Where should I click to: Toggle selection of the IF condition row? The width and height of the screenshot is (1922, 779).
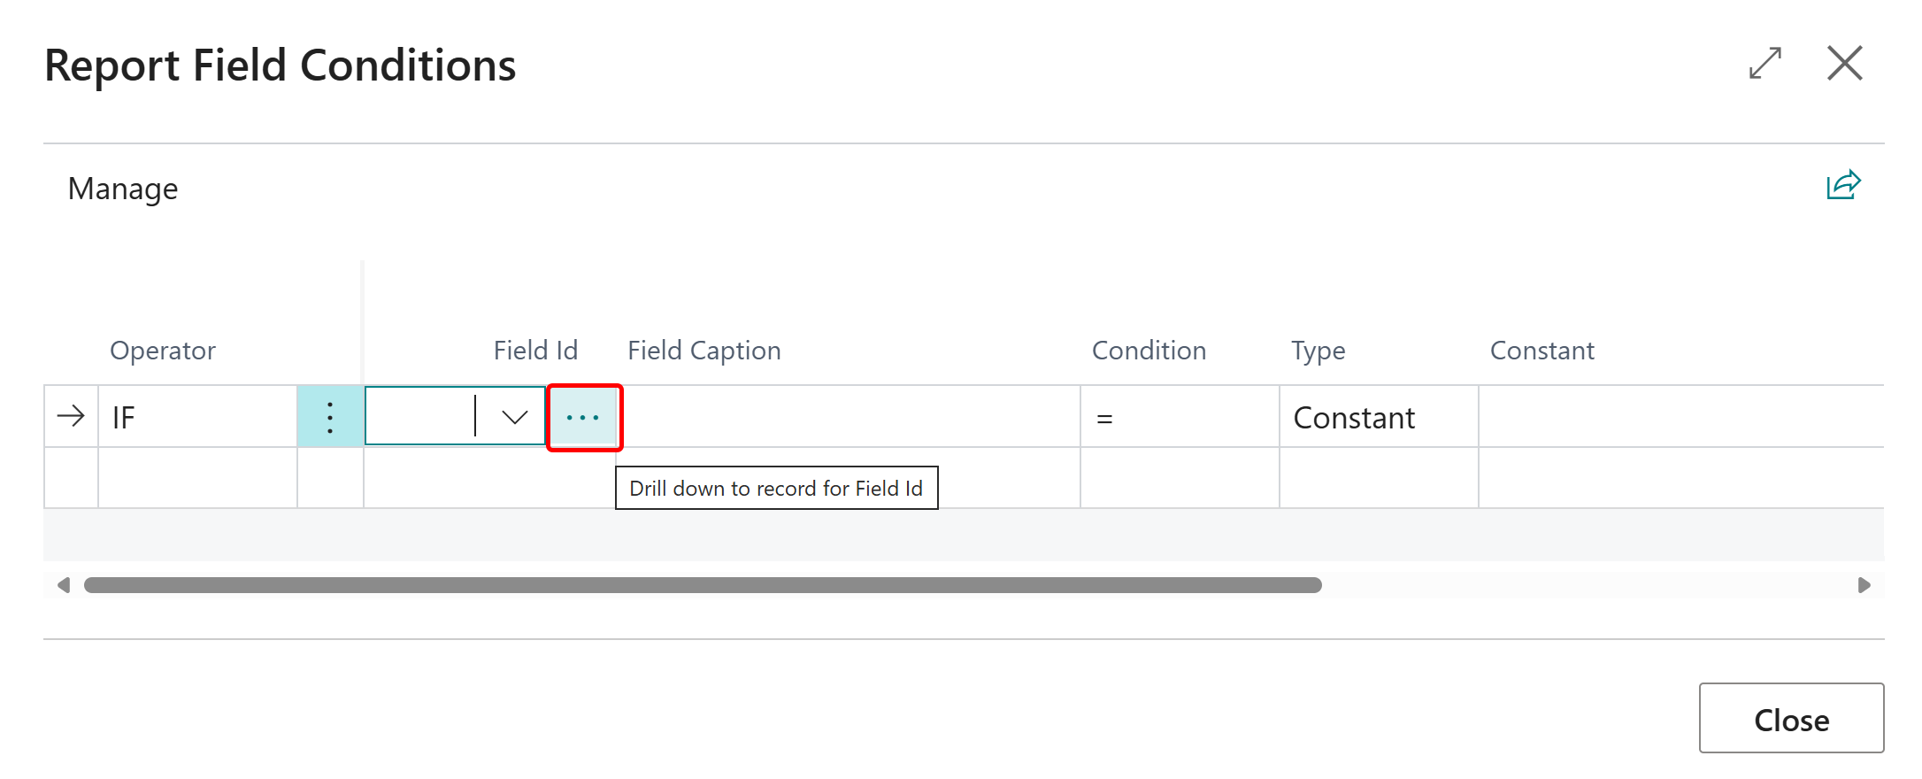[x=71, y=416]
